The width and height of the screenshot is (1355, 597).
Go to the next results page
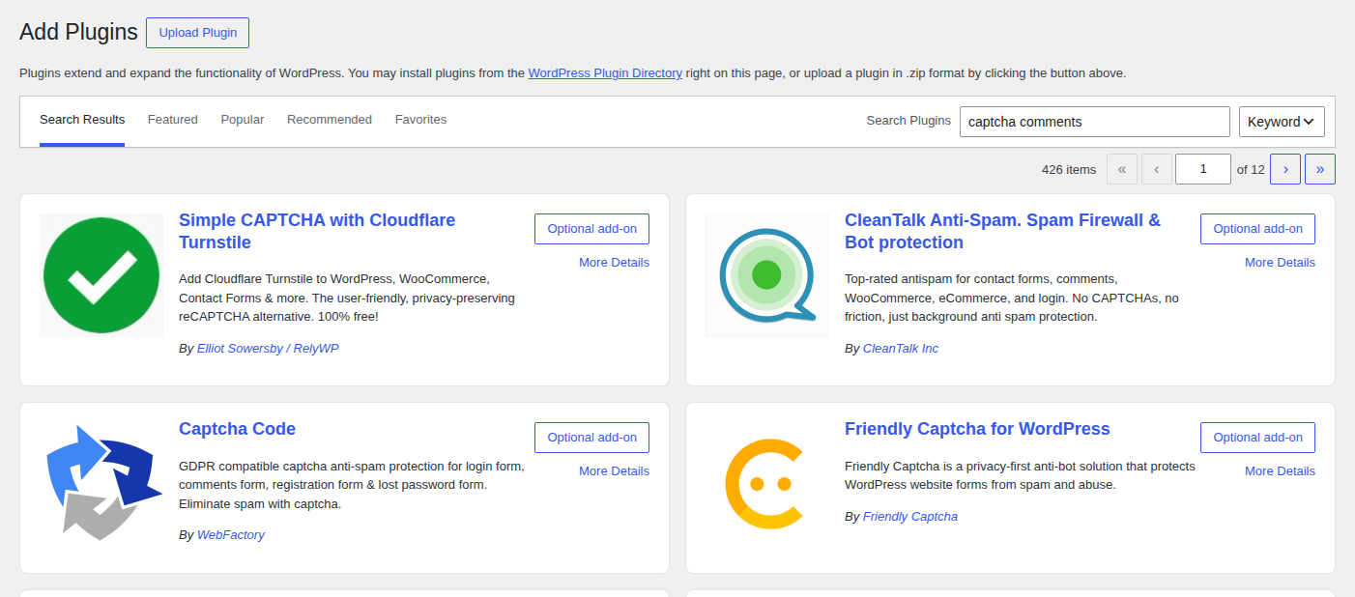pyautogui.click(x=1285, y=169)
